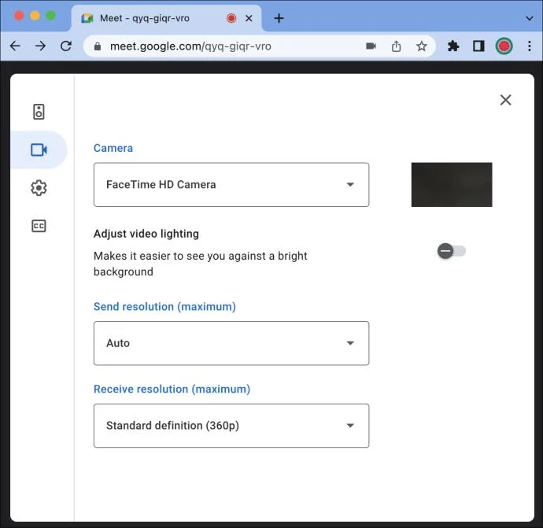
Task: Click the address bar URL meet.google.com
Action: pyautogui.click(x=190, y=46)
